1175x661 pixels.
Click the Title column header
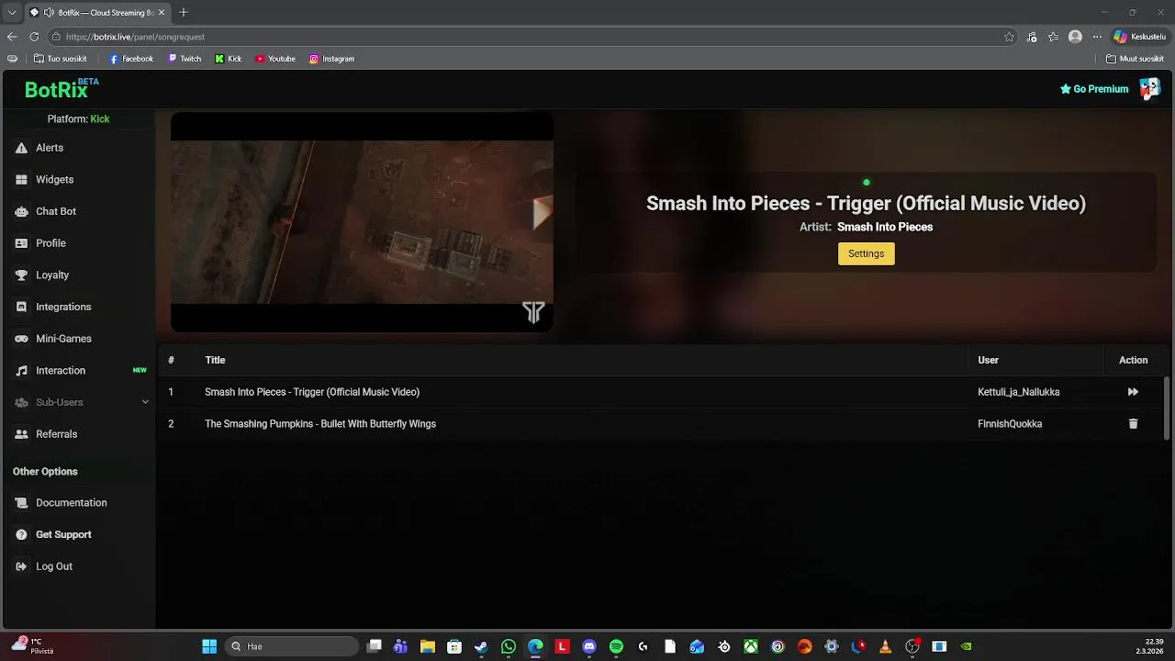click(x=215, y=360)
